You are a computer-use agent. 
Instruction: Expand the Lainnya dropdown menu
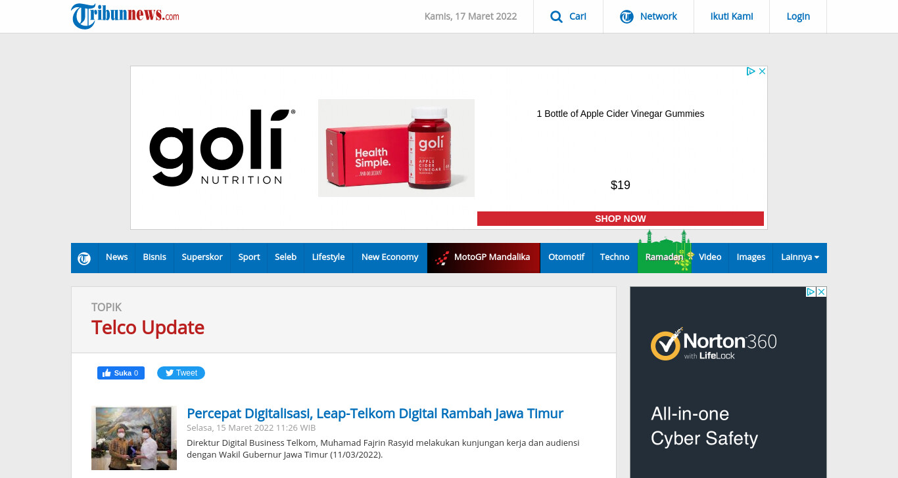tap(800, 257)
